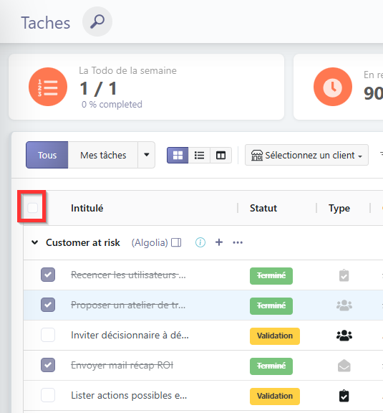Open task 'Envoyer mail récap ROI'
Viewport: 383px width, 413px height.
pos(122,366)
